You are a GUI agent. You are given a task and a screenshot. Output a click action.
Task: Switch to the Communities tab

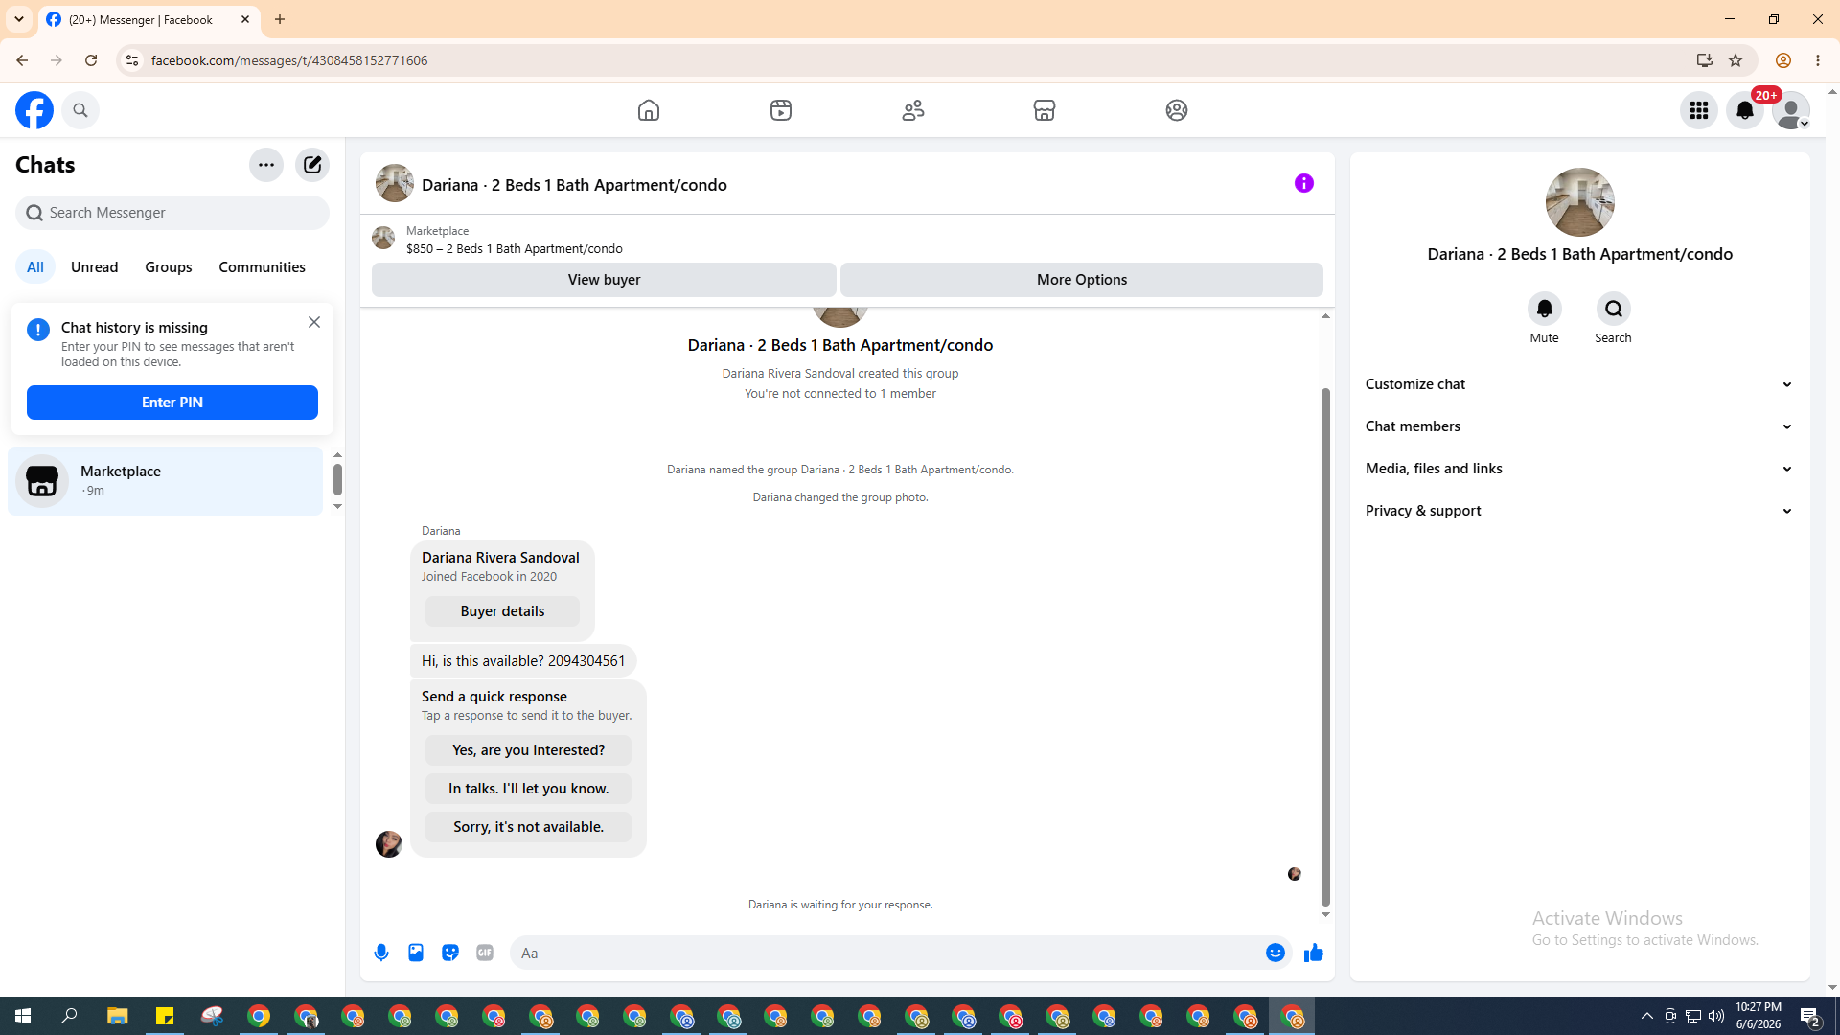(x=262, y=267)
